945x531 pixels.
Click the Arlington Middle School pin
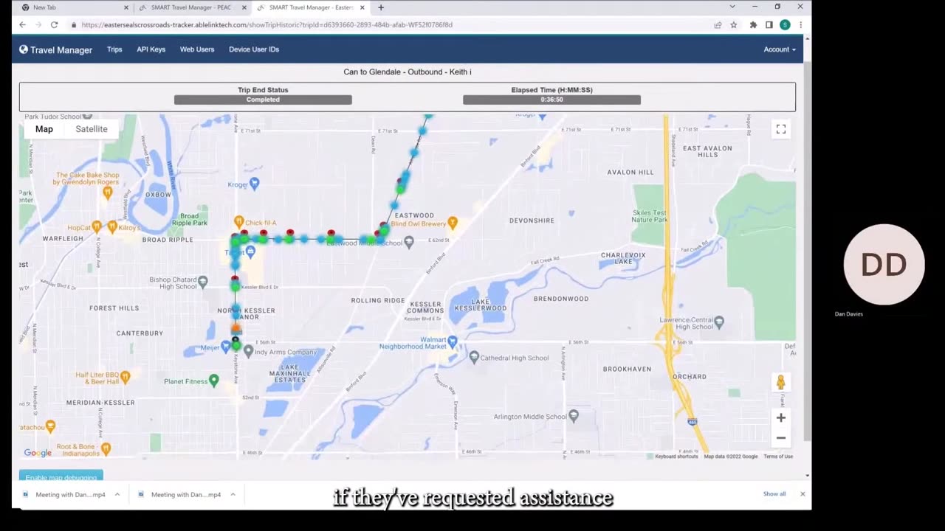tap(574, 416)
